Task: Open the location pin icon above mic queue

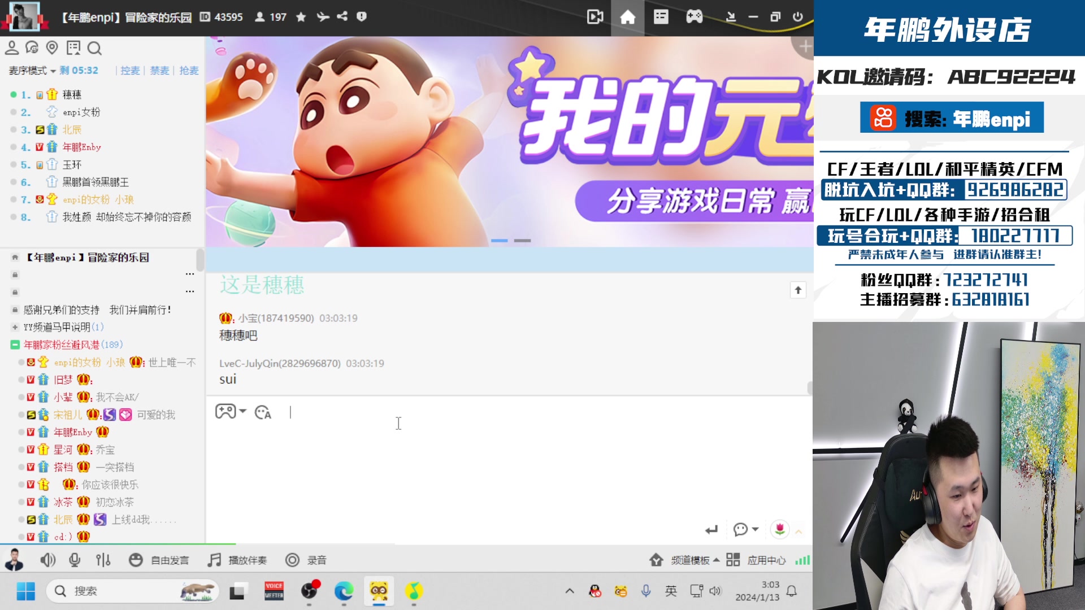Action: click(x=52, y=48)
